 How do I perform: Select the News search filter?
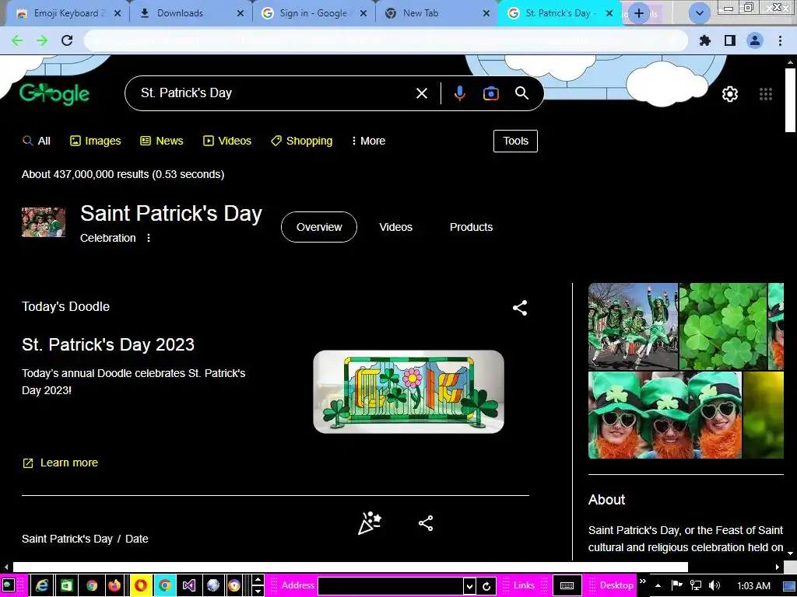(x=162, y=141)
